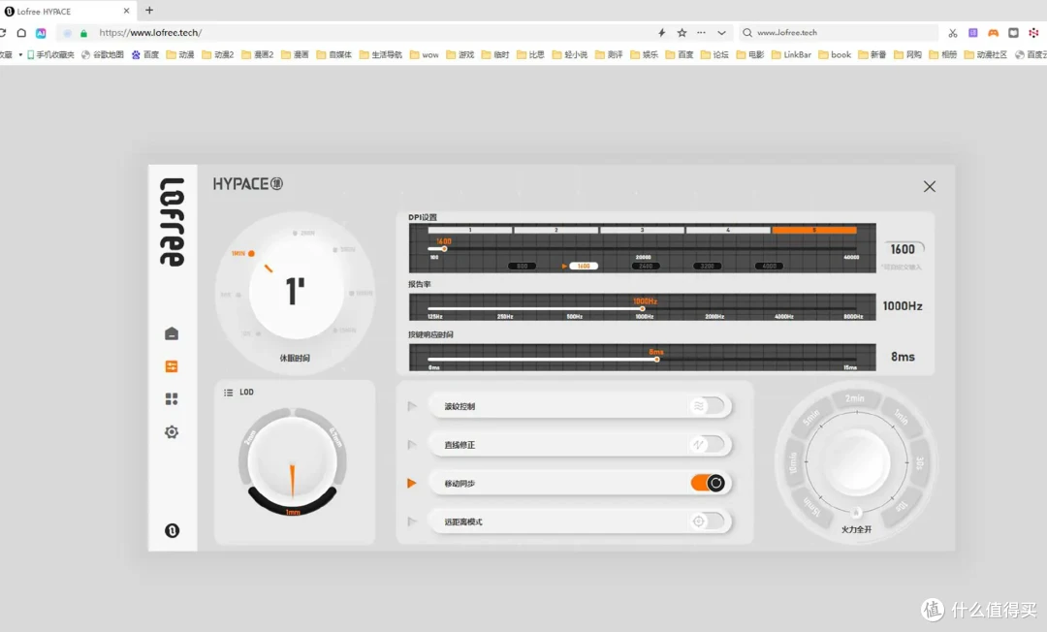Screen dimensions: 1047x632
Task: Click the scissors screenshot toolbar icon
Action: pos(953,33)
